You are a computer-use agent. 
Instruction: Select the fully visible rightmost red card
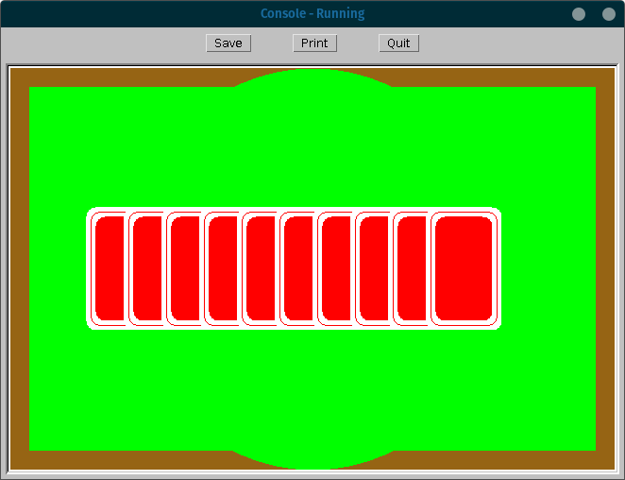click(465, 269)
